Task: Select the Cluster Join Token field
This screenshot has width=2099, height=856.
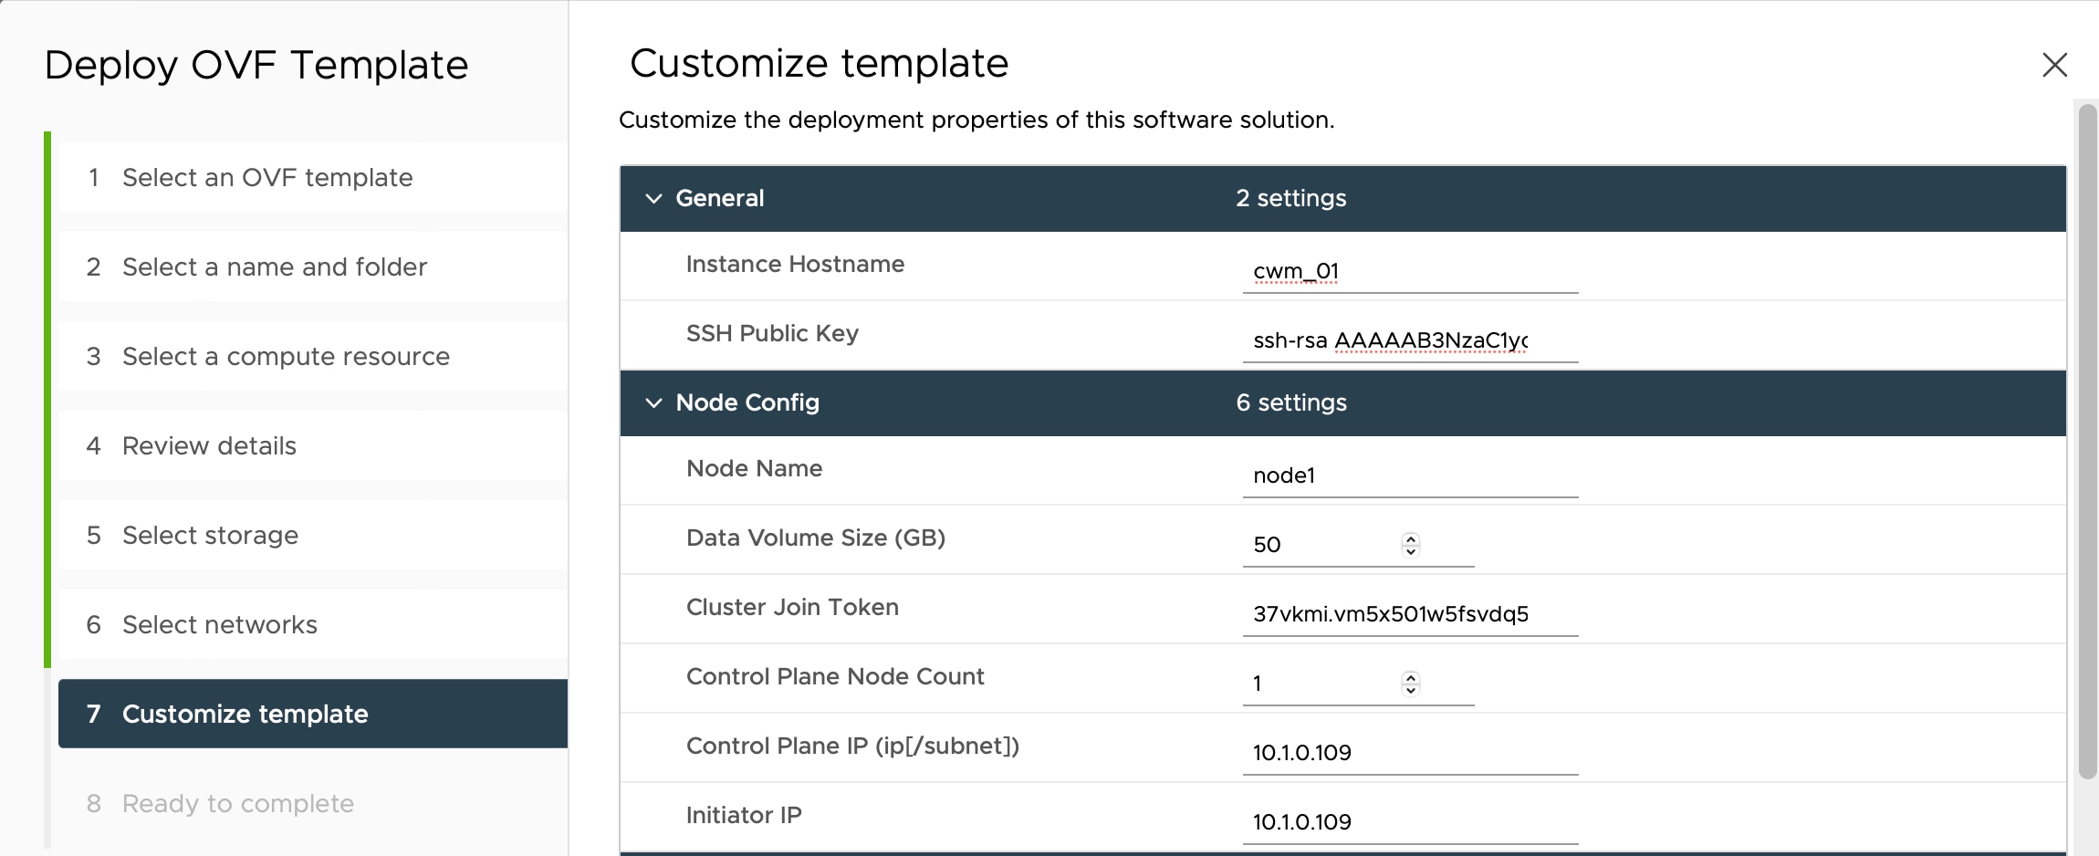Action: pos(1409,614)
